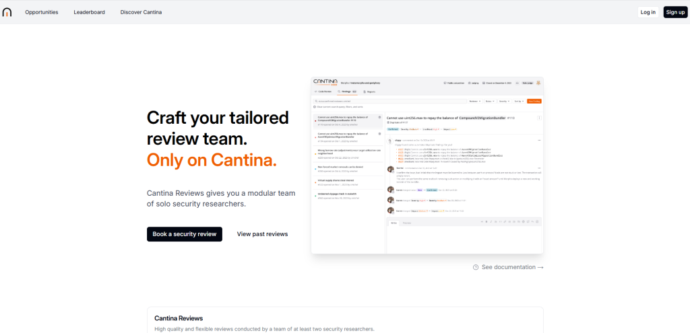Click the "Craft your tailored review team." headline
This screenshot has height=333, width=690.
coord(218,128)
